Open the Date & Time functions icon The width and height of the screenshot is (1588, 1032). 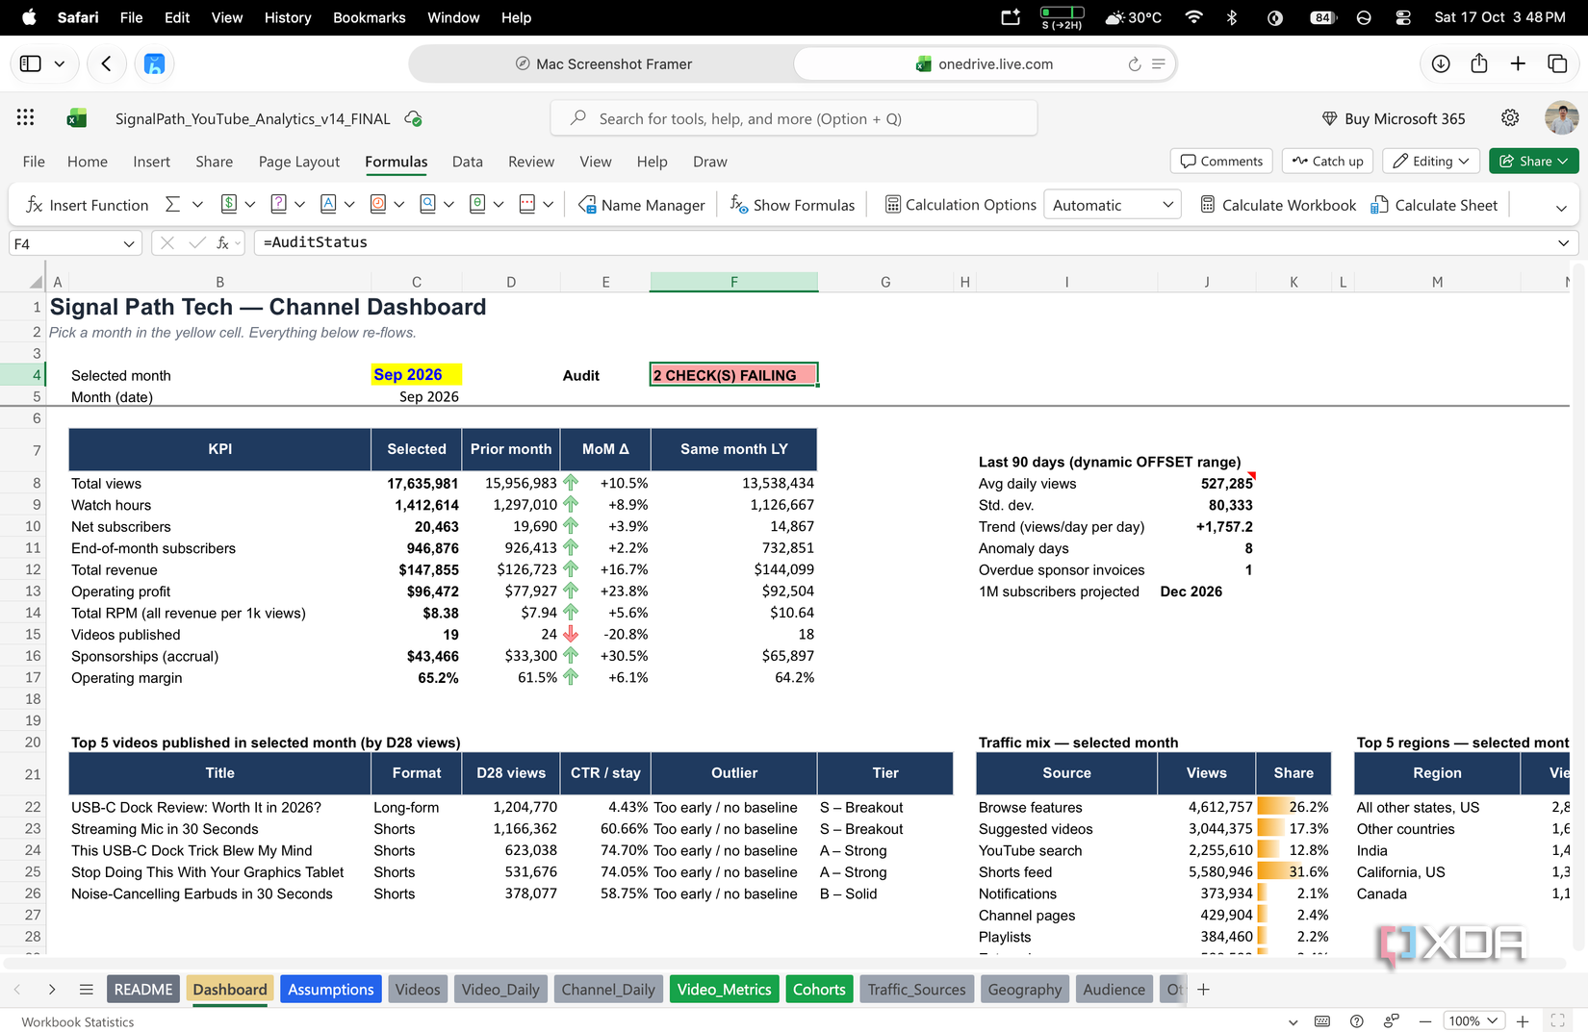378,204
